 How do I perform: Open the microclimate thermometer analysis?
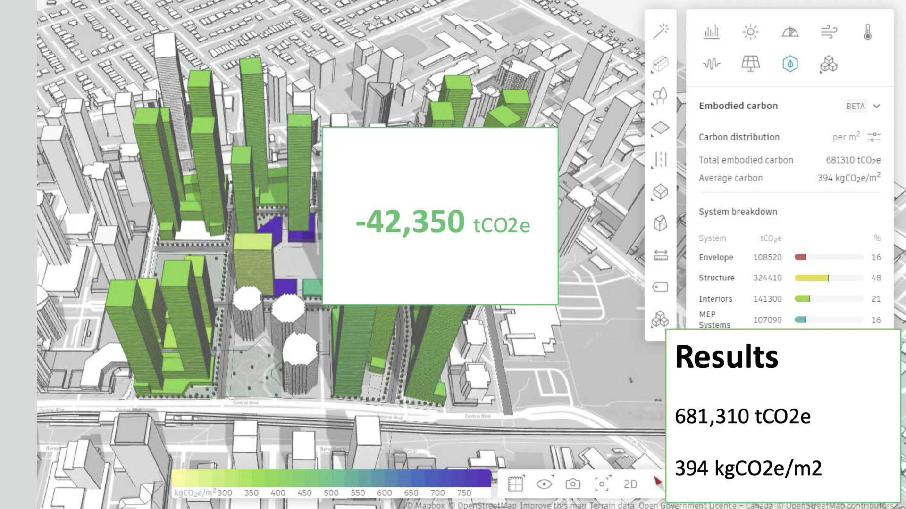pyautogui.click(x=867, y=32)
